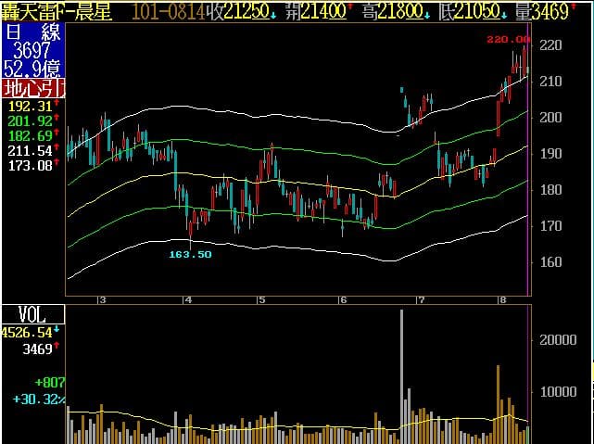Select the white 211.54 band value
Screen dimensions: 594x444
[30, 149]
